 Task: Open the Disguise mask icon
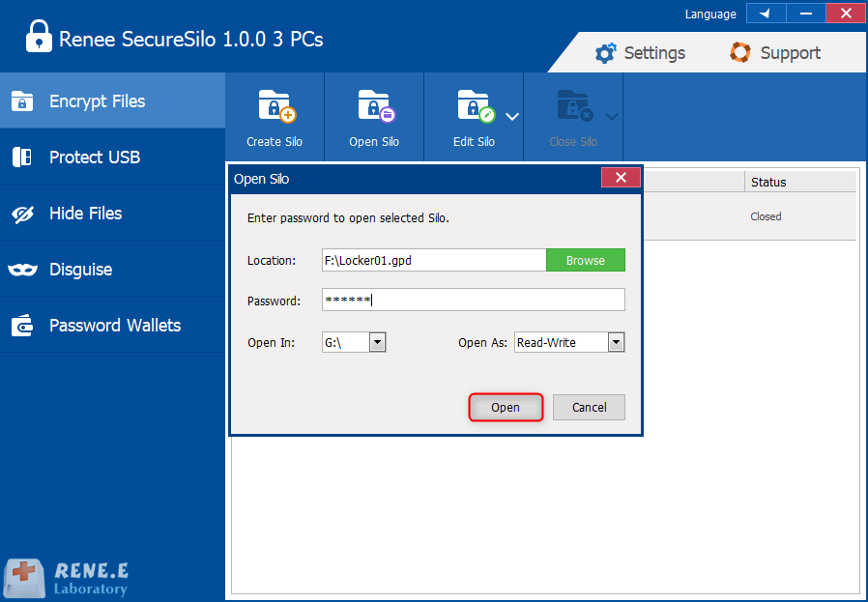pos(22,270)
